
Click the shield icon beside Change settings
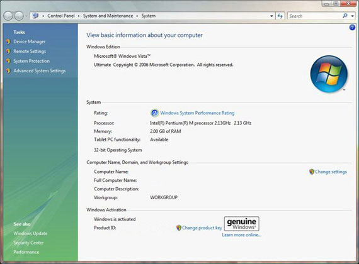coord(311,172)
